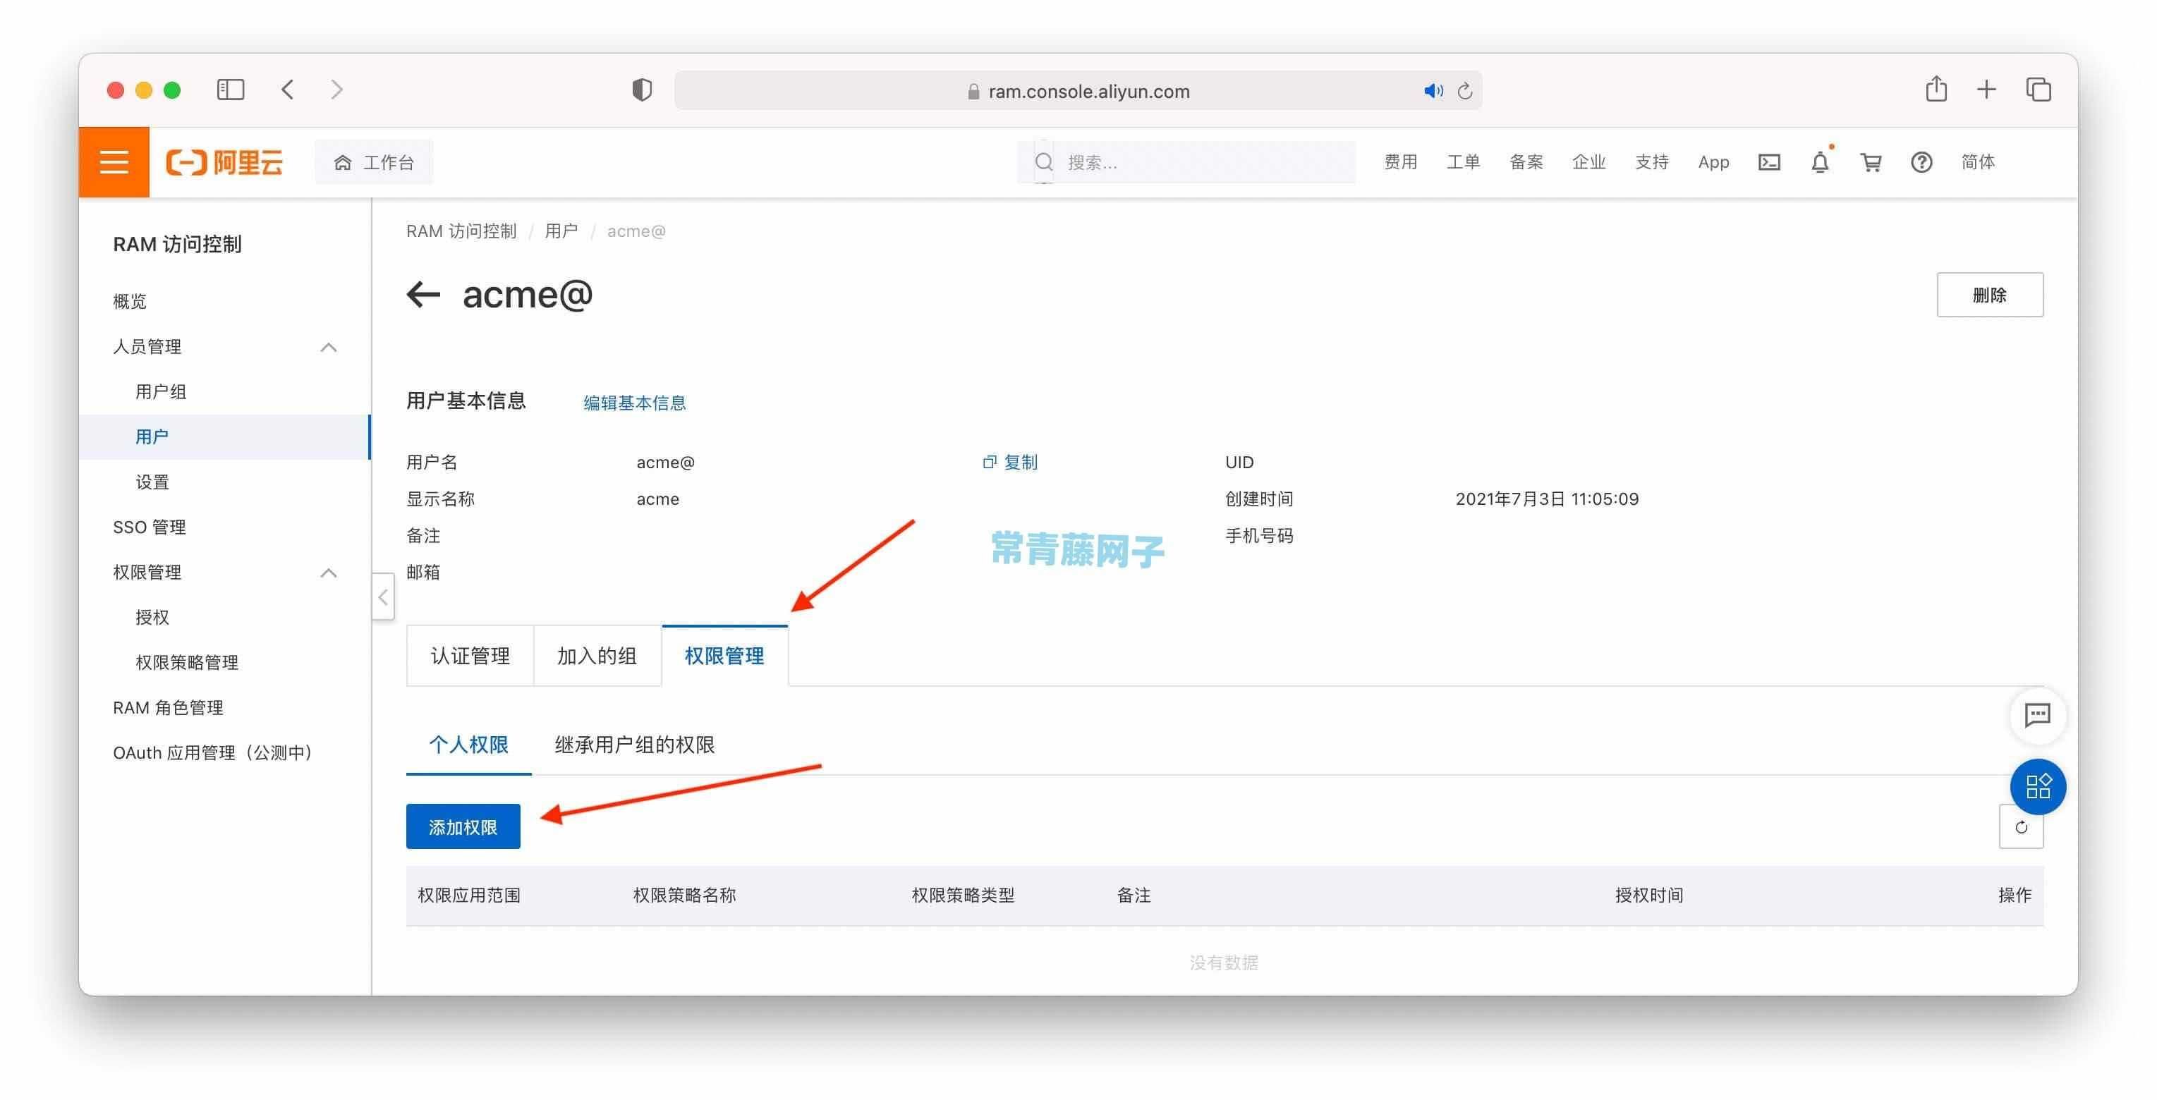Click RAM 访问控制 in breadcrumb
Image resolution: width=2157 pixels, height=1100 pixels.
461,231
